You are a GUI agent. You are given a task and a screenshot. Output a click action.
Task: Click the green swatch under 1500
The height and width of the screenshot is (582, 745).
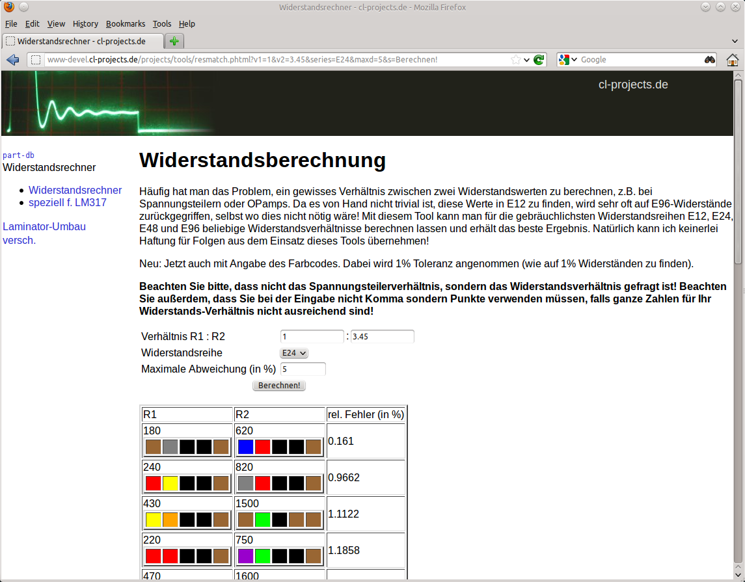click(262, 520)
